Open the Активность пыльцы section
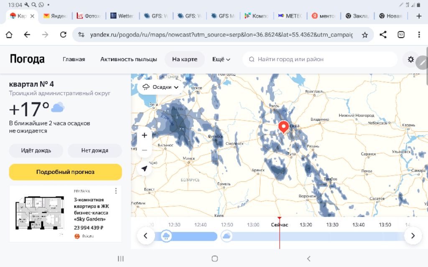The image size is (428, 267). coord(129,59)
